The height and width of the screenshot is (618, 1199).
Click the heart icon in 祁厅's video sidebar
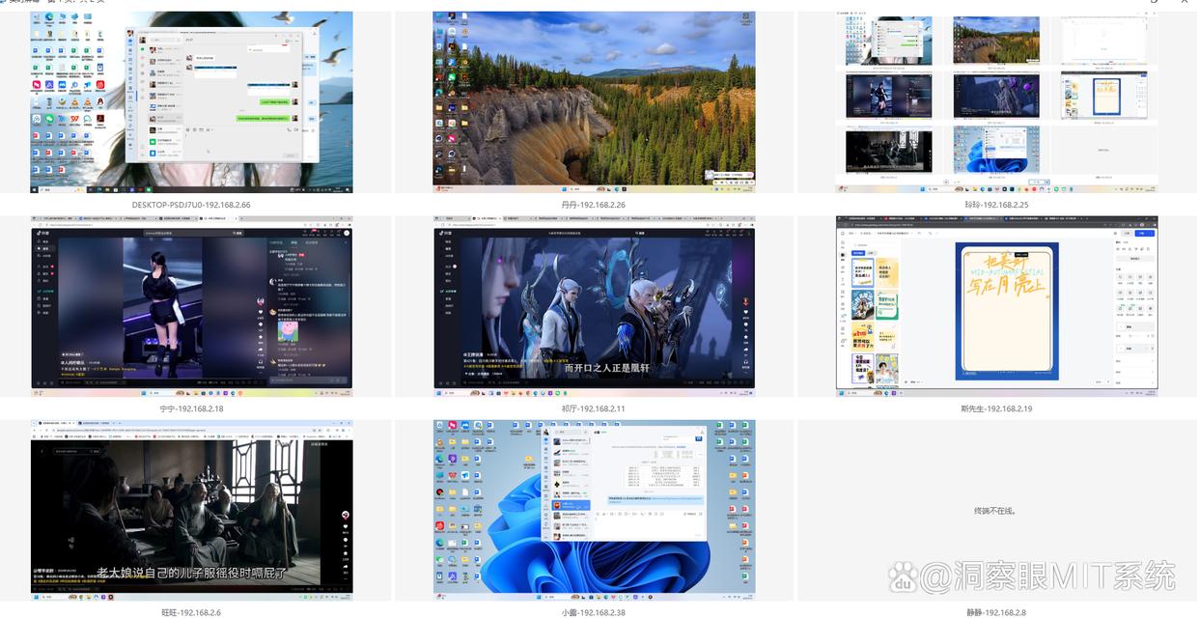pos(745,312)
